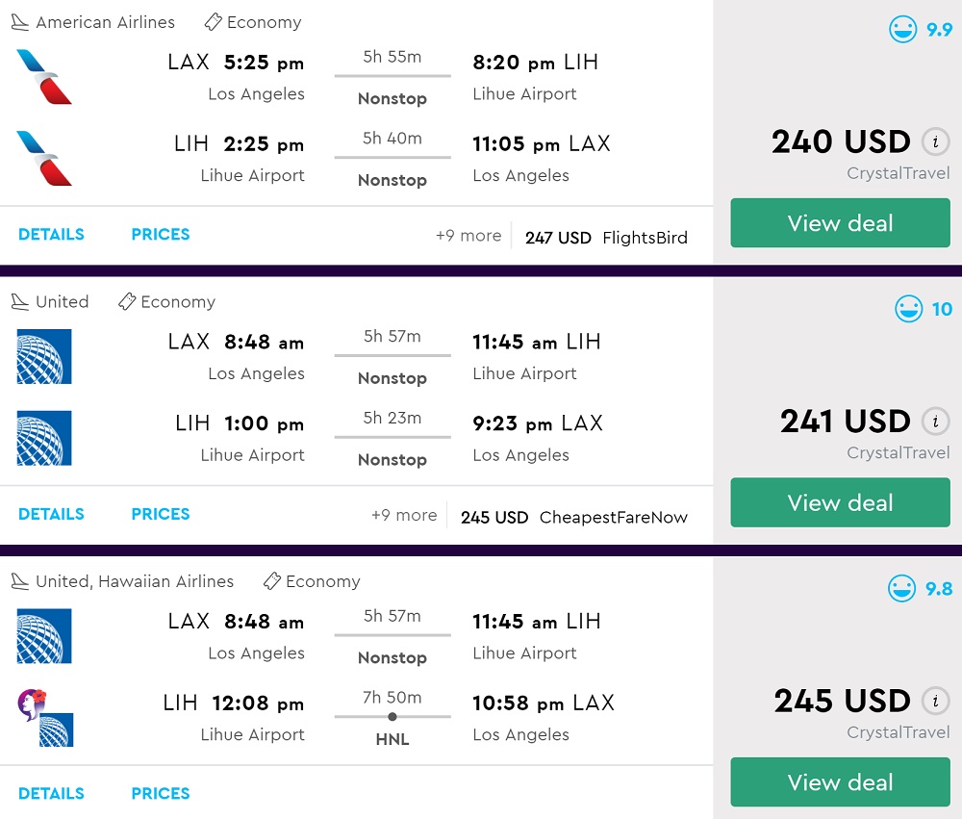Click American Airlines logo on outbound flight
962x819 pixels.
click(44, 77)
